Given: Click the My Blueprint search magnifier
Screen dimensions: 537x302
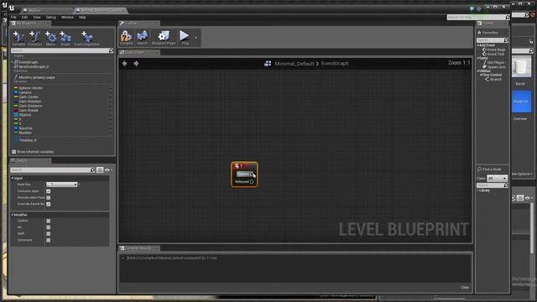Looking at the screenshot, I should [111, 50].
